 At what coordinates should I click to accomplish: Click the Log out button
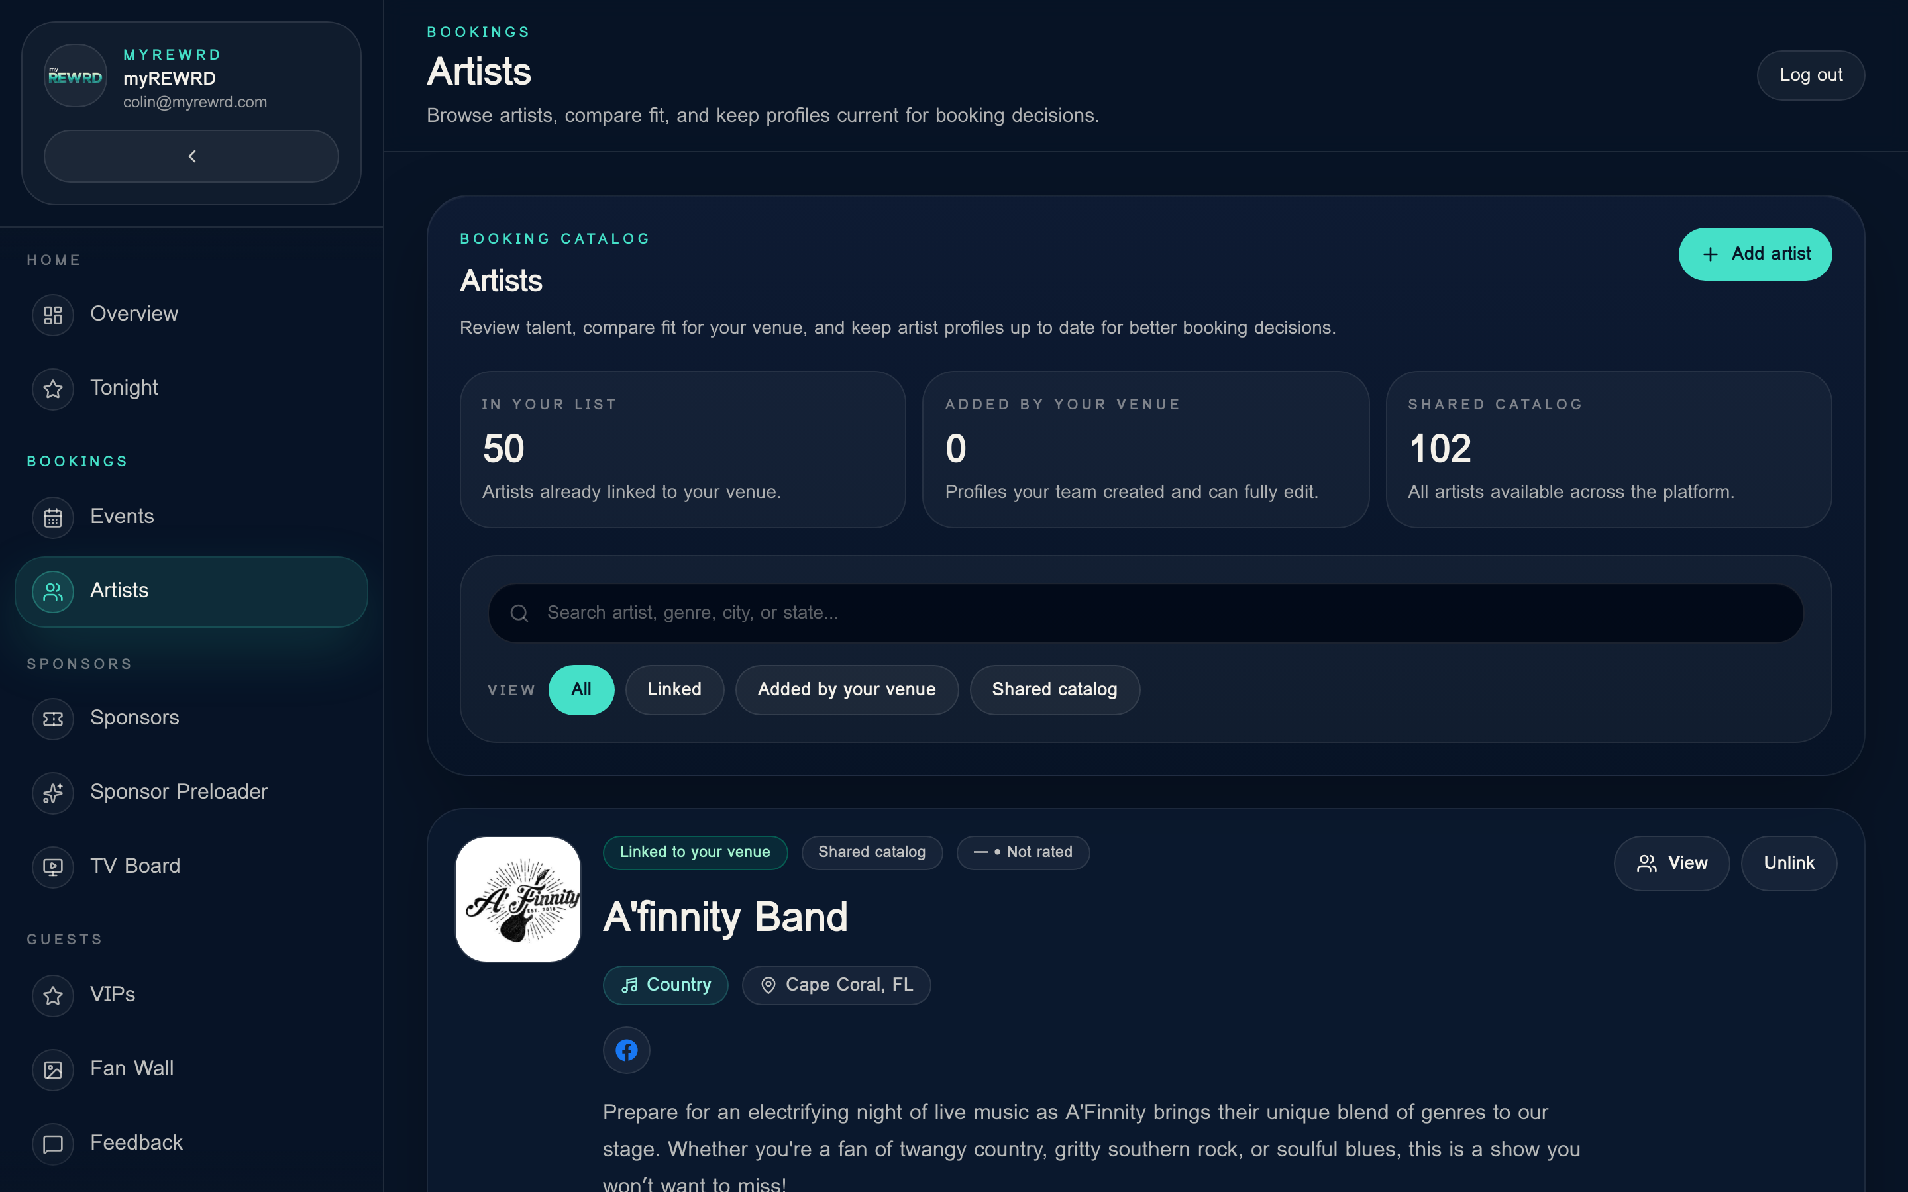tap(1810, 74)
